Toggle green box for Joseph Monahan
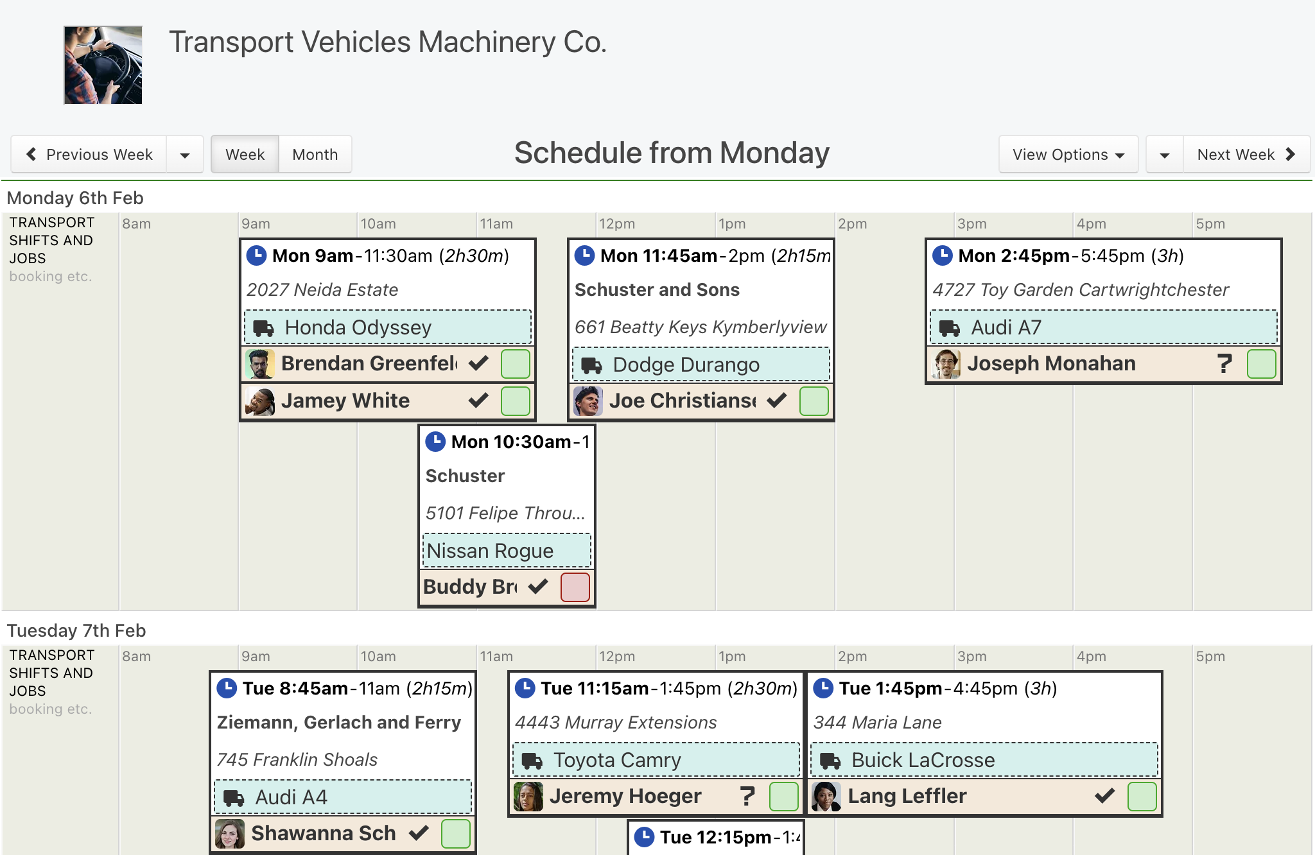 1262,364
